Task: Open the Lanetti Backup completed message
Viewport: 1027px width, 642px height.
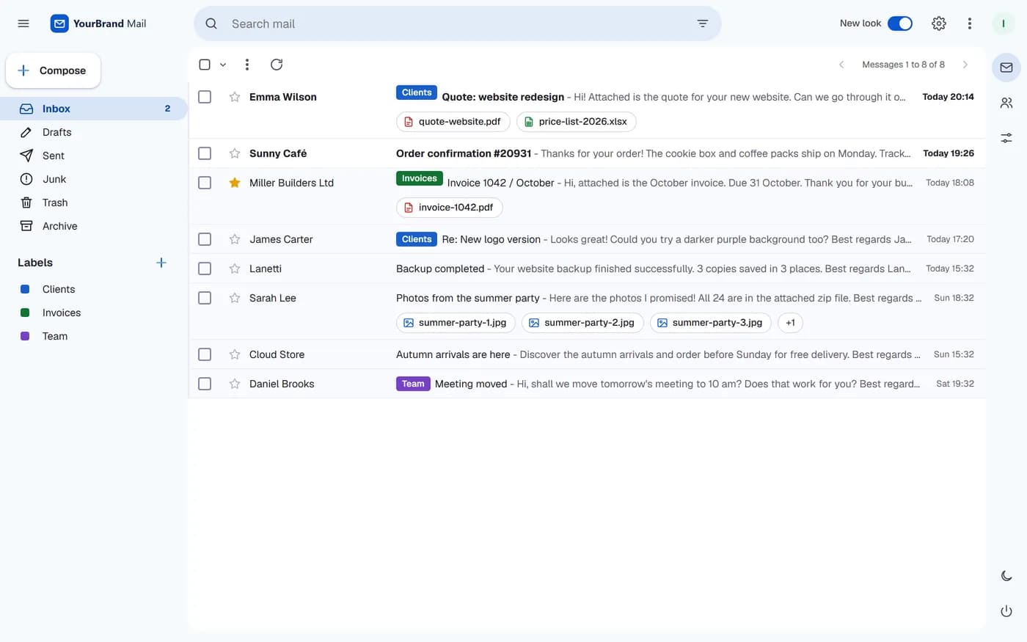Action: click(587, 269)
